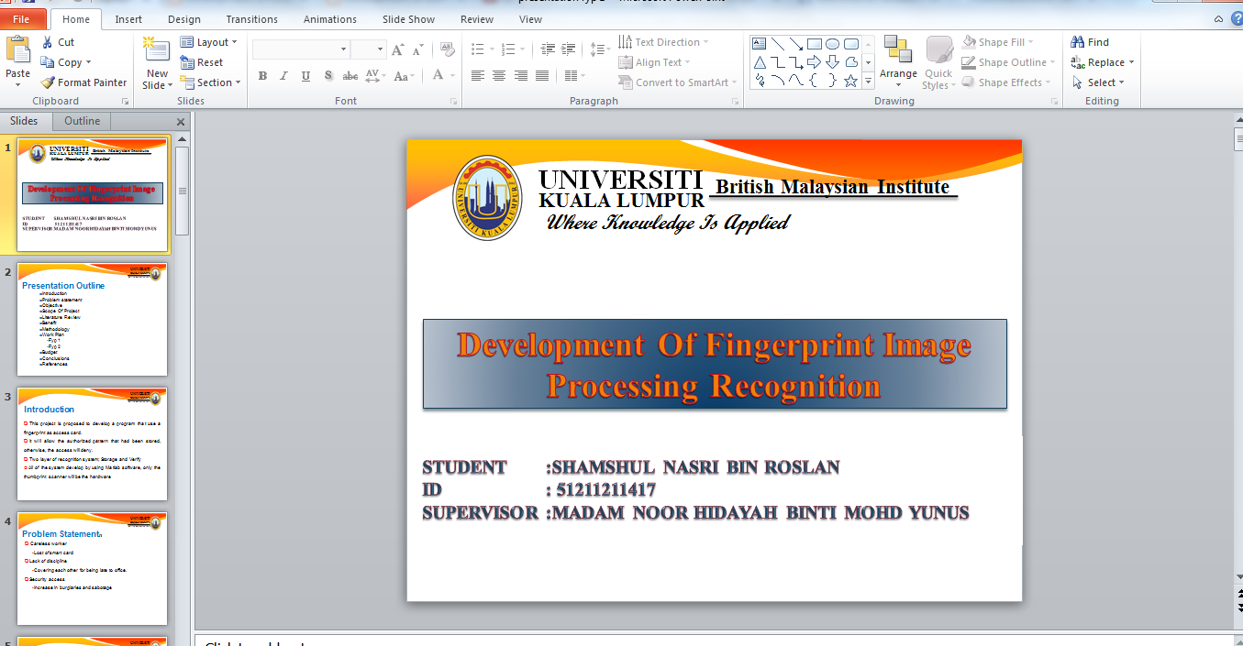
Task: Enable underline formatting
Action: point(305,73)
